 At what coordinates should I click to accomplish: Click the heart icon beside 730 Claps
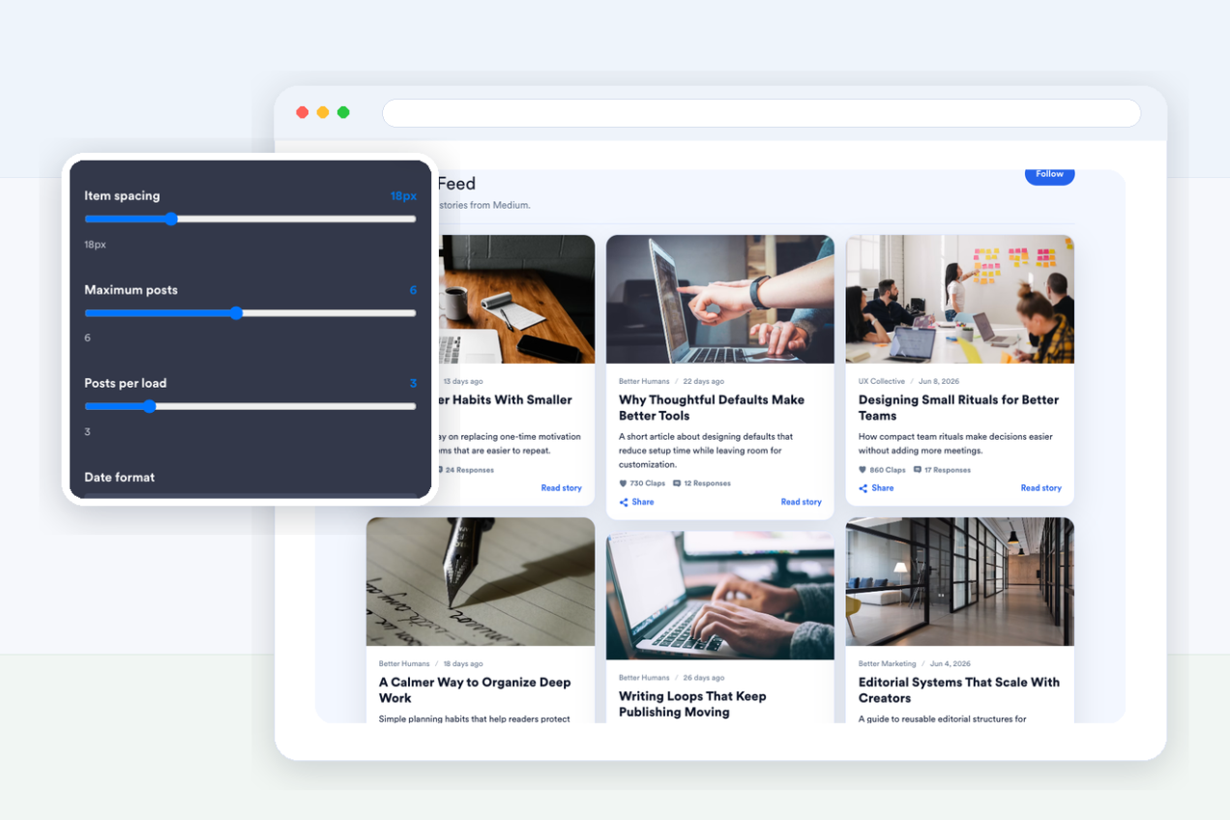click(x=623, y=483)
